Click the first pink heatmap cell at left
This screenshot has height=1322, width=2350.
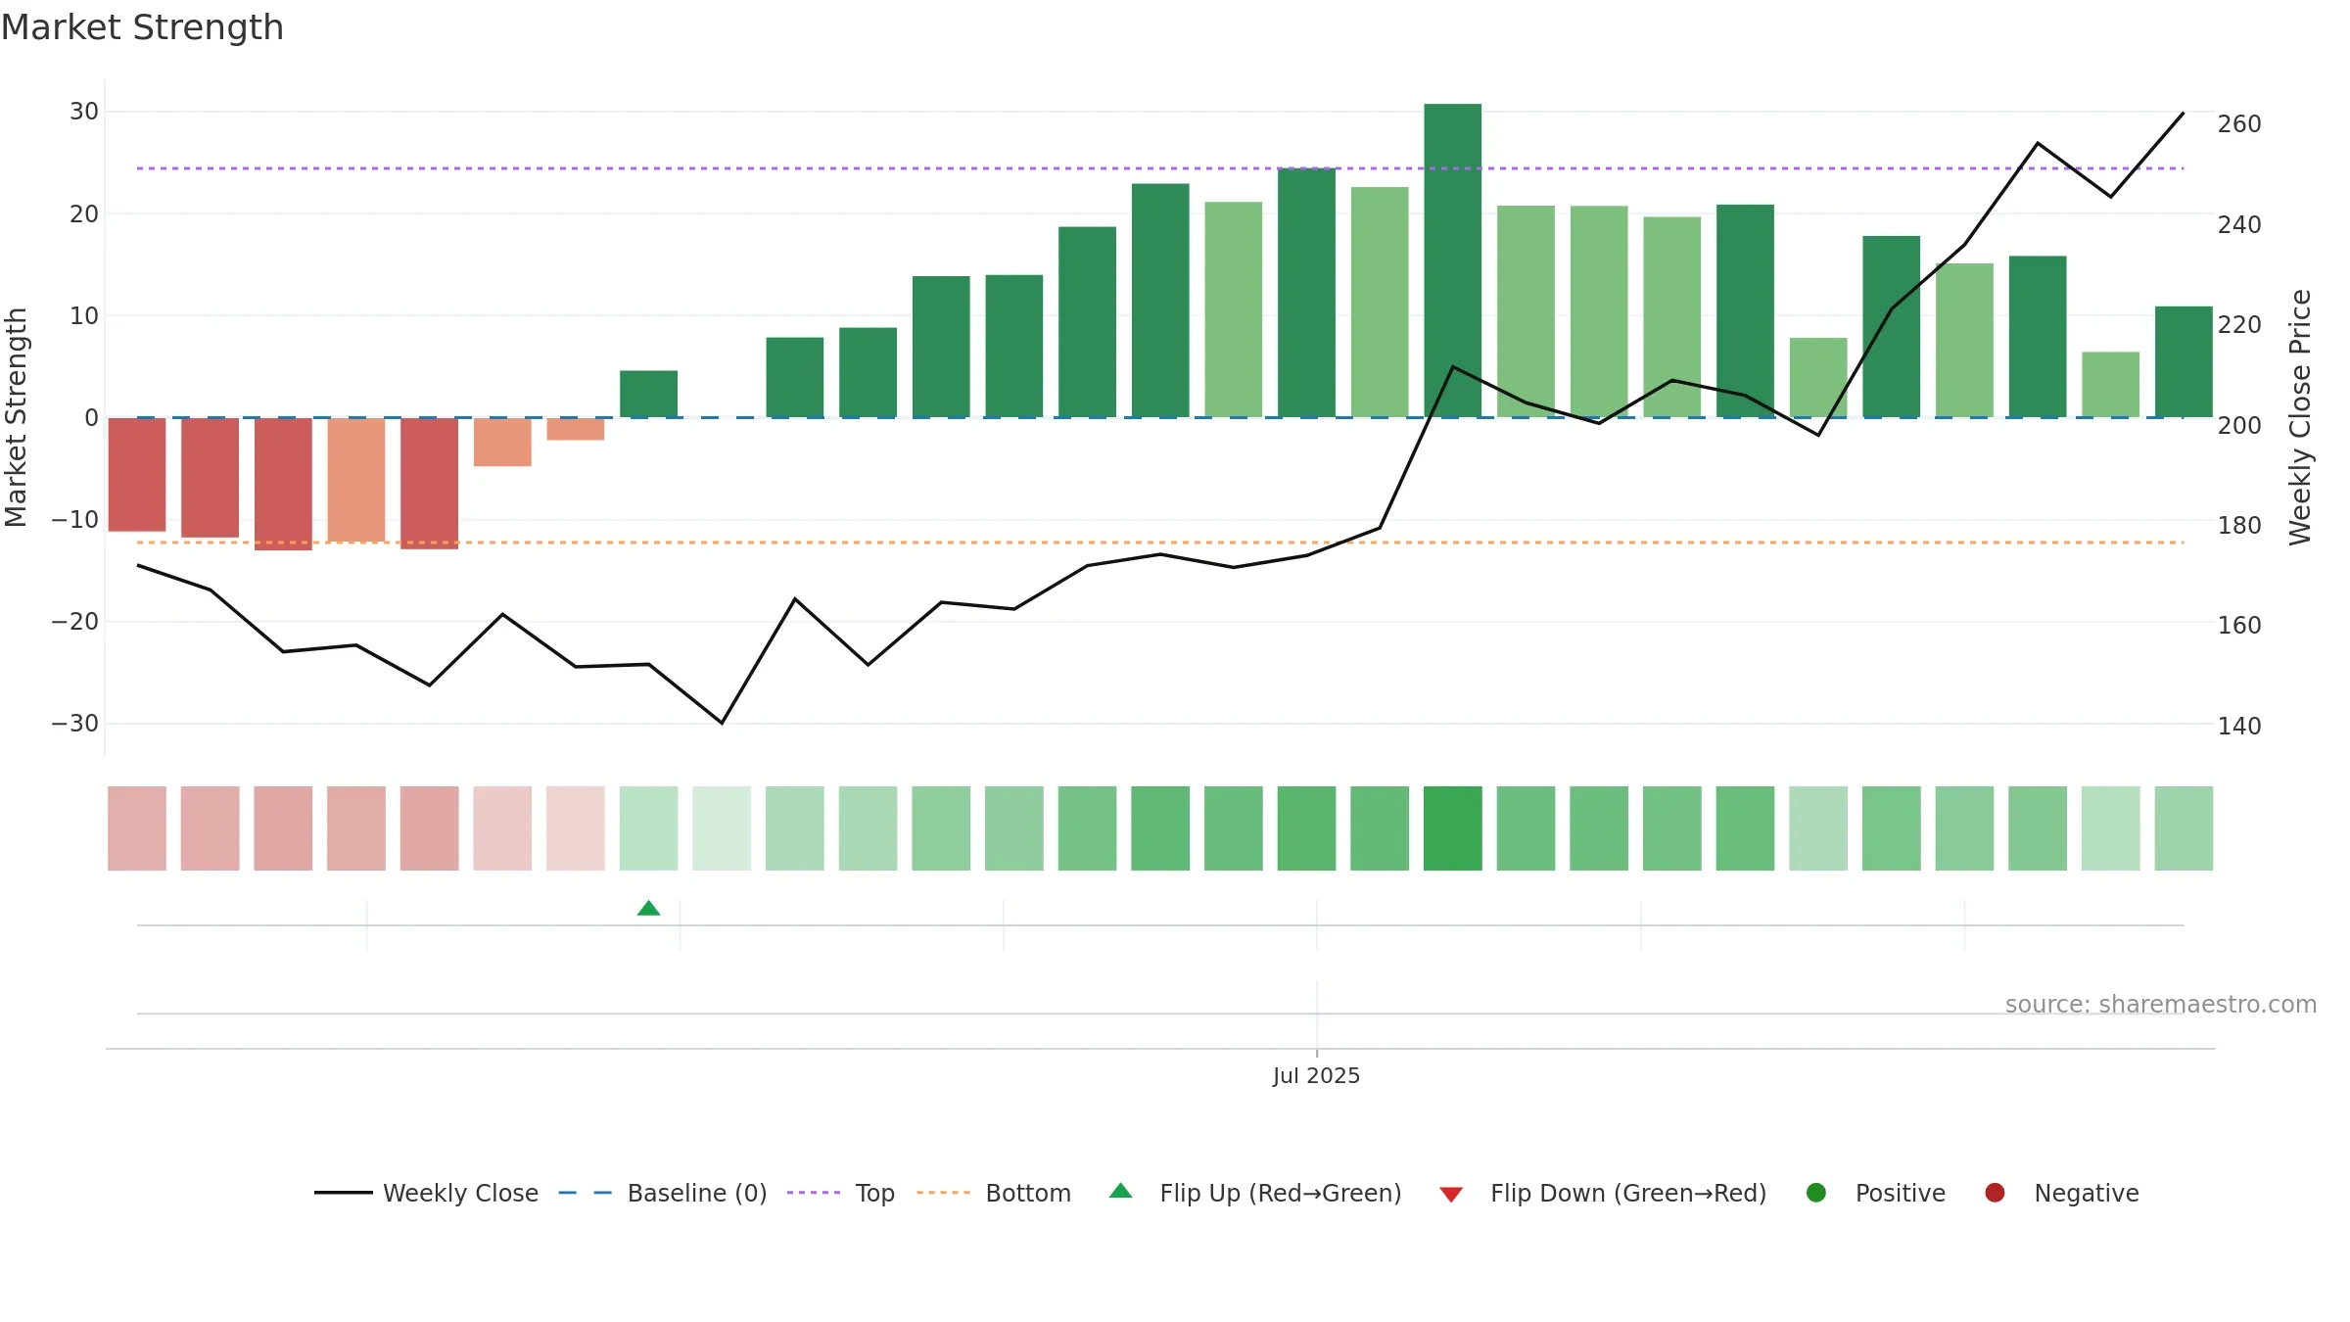pyautogui.click(x=137, y=828)
